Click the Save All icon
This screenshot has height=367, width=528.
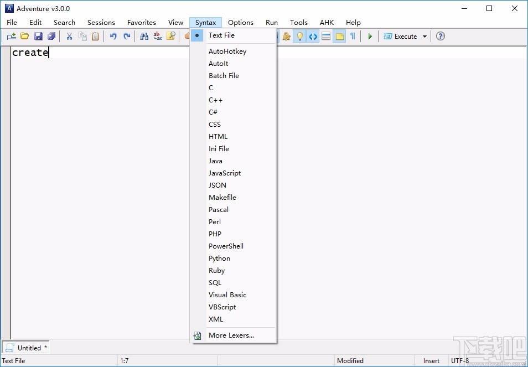51,36
